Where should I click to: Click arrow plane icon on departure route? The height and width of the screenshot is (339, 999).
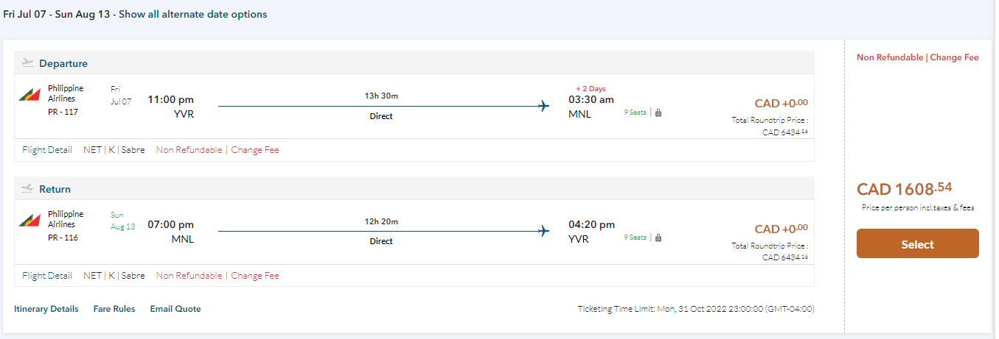click(544, 106)
